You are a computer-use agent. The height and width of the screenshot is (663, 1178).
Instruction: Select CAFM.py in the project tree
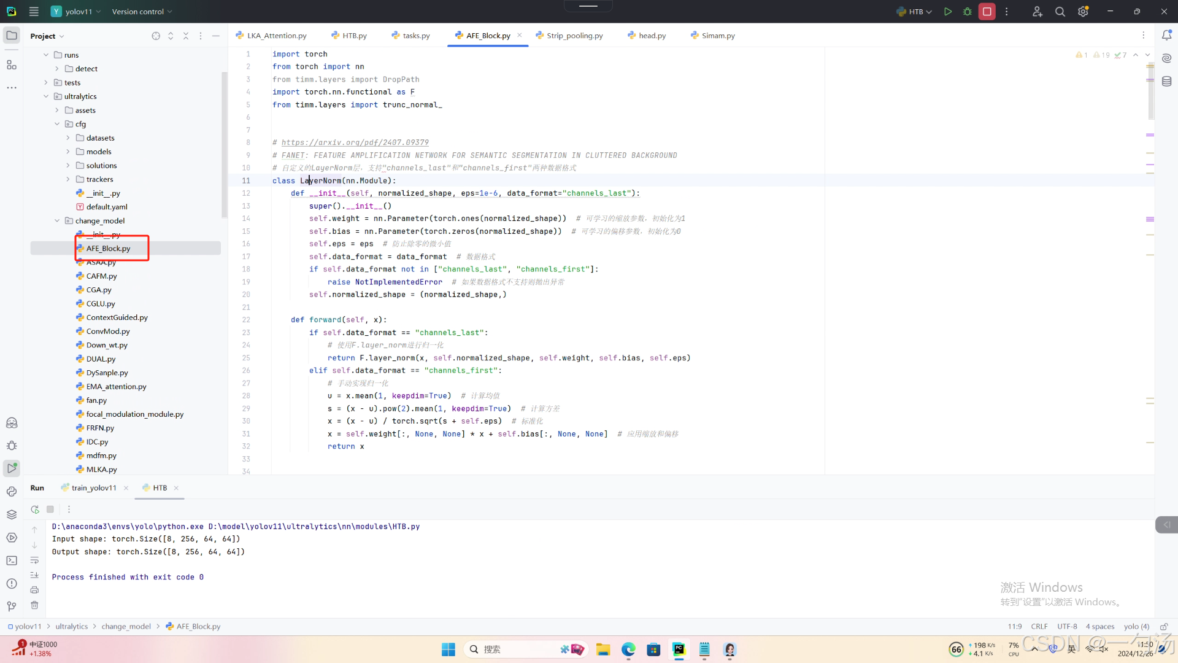click(101, 276)
